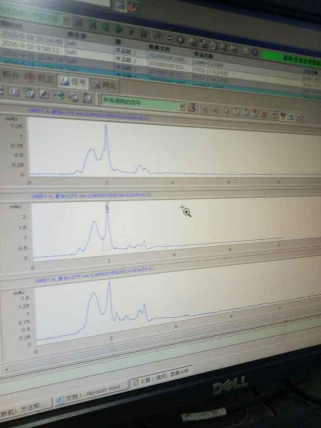Click the help question-mark icon in top toolbar
Screen dimensions: 321x428
pos(255,52)
